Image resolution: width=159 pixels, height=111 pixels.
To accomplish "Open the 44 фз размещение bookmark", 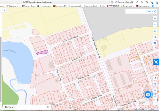I will [x=44, y=6].
